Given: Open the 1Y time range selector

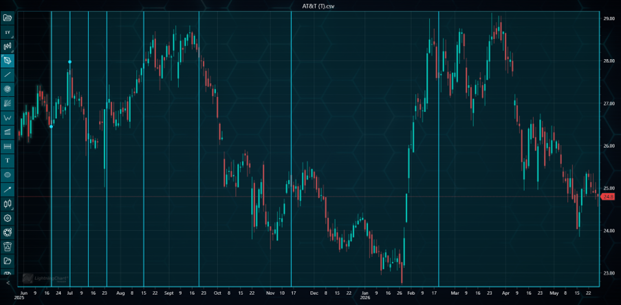Looking at the screenshot, I should (8, 32).
